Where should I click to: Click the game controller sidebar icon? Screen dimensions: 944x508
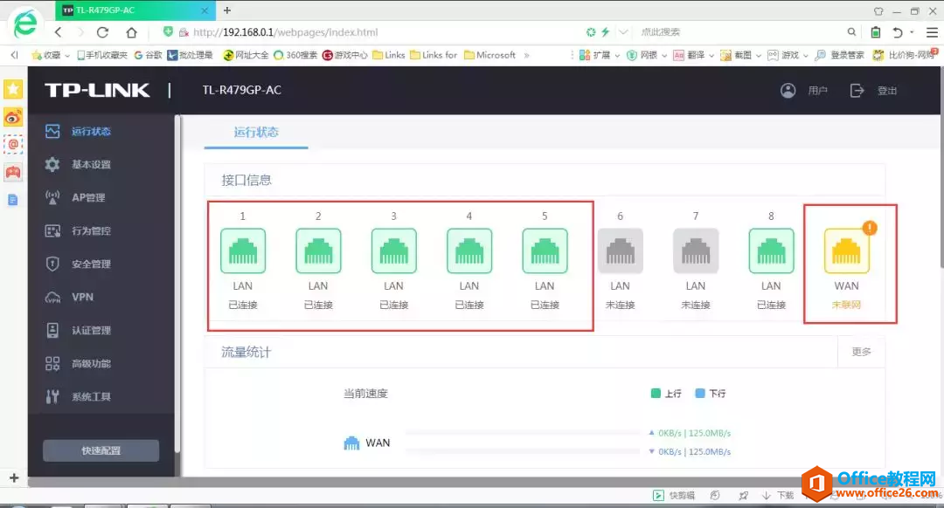12,172
